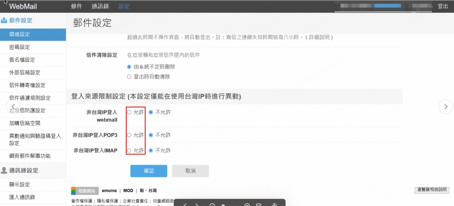
Task: Click the 在垃圾桶和垃圾信件匣內的信件 text
Action: point(164,55)
